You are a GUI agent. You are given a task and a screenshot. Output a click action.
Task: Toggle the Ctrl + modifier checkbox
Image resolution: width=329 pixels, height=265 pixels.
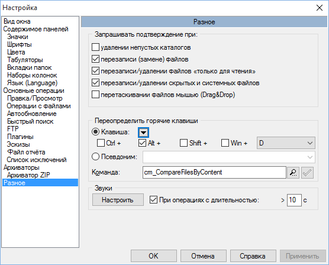pos(101,143)
